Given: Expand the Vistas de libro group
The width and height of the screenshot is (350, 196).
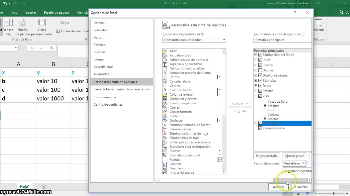Looking at the screenshot, I should (x=265, y=101).
